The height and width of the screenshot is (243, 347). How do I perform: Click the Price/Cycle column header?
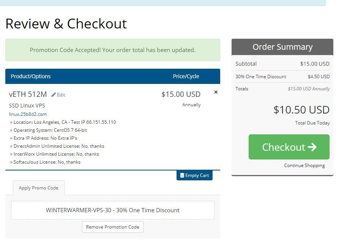(x=186, y=76)
